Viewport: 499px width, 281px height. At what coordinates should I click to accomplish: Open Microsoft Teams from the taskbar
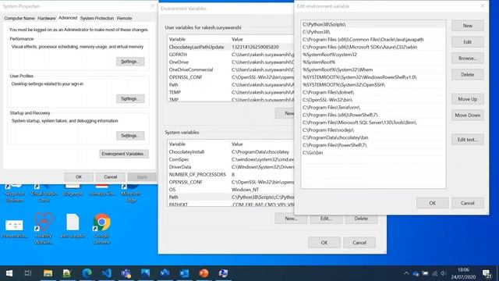click(x=126, y=273)
